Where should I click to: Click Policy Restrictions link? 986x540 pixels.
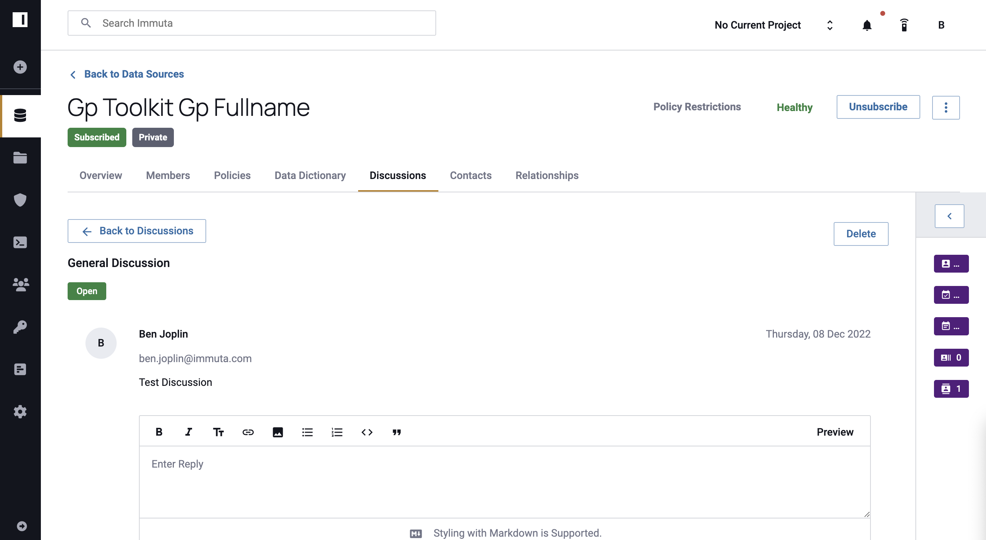(697, 107)
